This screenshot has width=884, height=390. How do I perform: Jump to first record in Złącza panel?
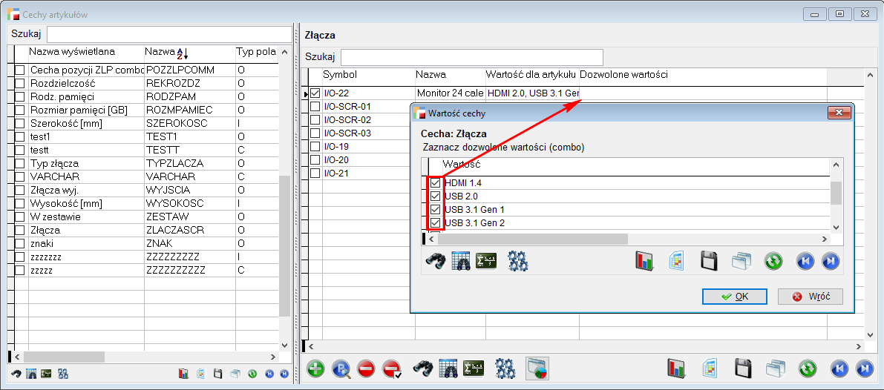tap(839, 368)
